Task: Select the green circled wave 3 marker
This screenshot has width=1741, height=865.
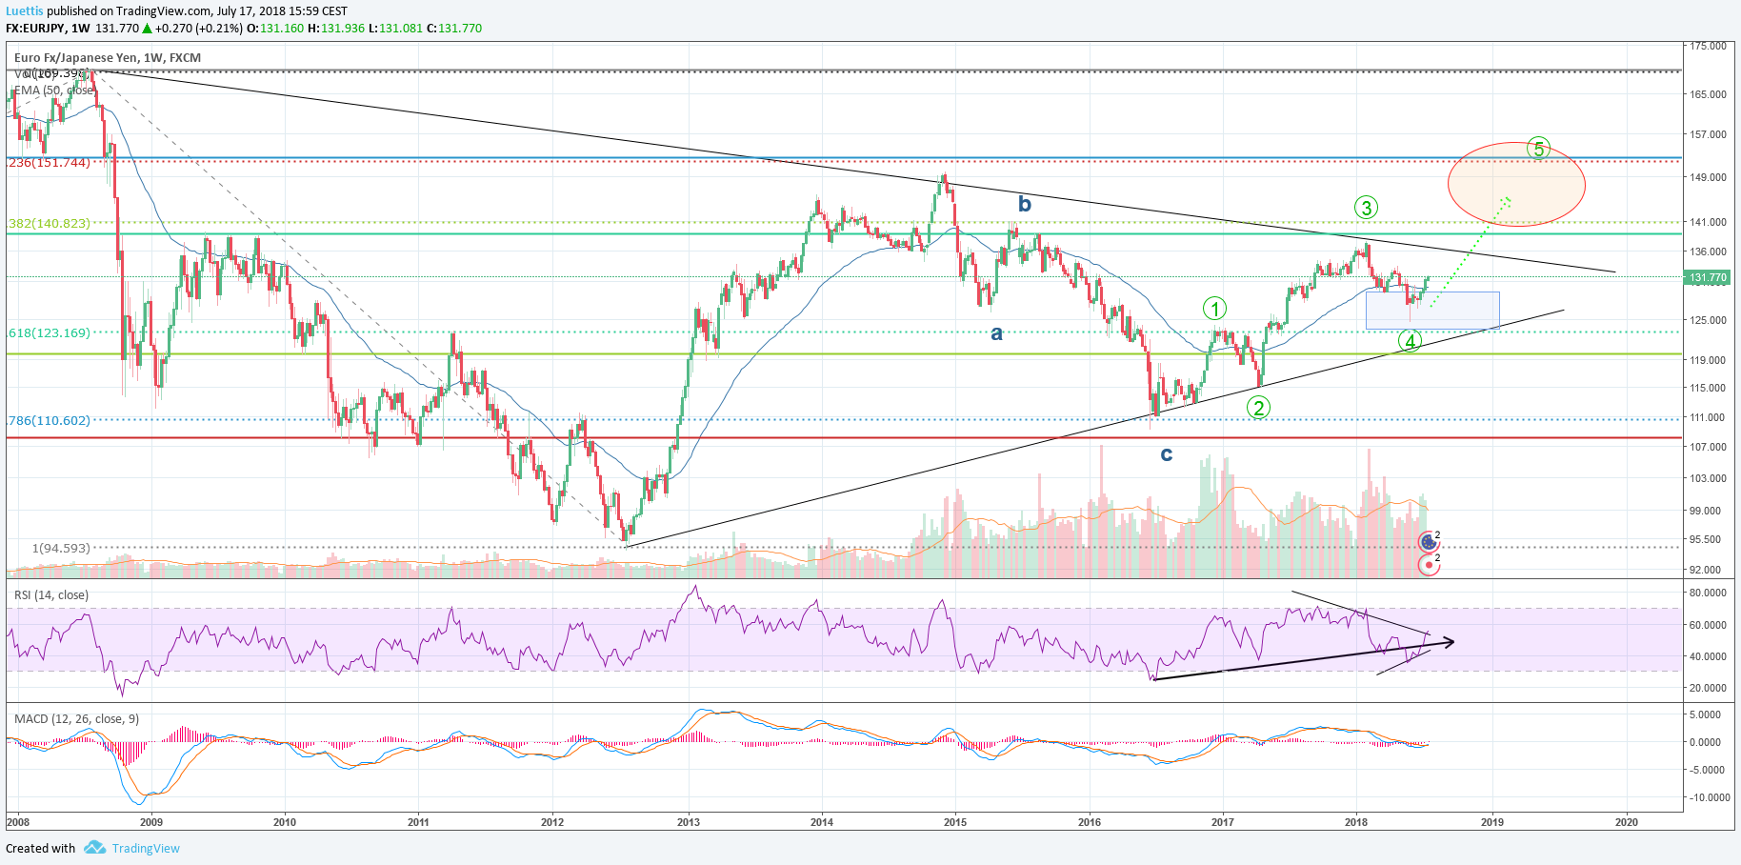Action: (x=1366, y=208)
